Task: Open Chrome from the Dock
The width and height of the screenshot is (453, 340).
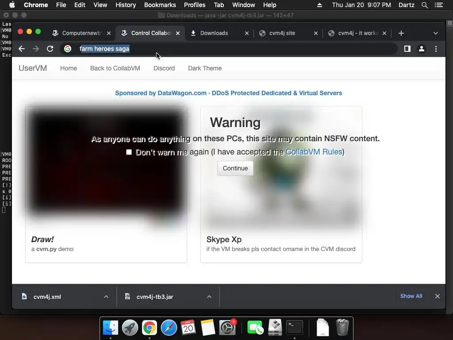Action: point(150,328)
